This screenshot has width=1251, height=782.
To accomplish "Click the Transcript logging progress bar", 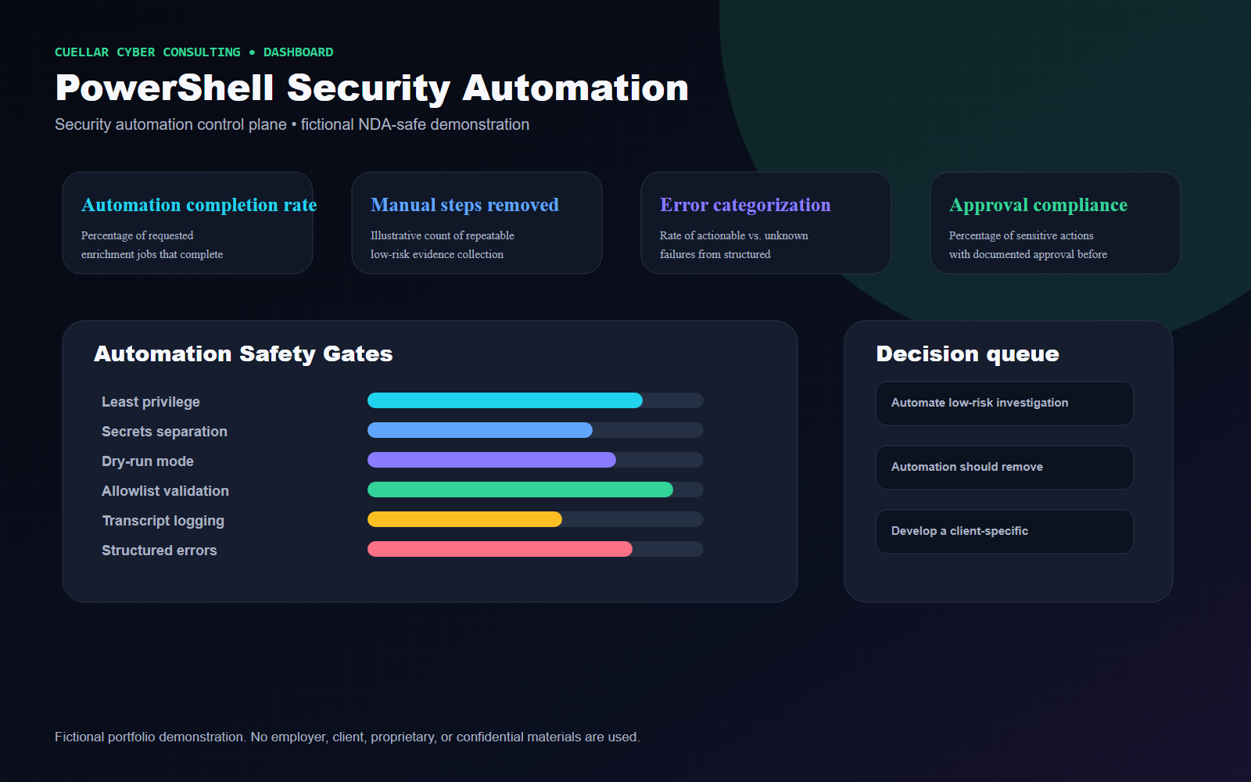I will point(536,519).
